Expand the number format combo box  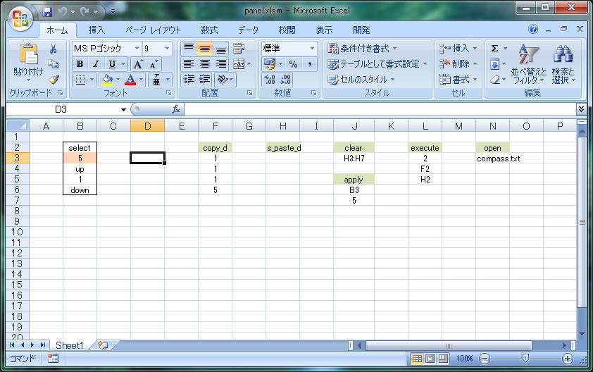pos(312,49)
